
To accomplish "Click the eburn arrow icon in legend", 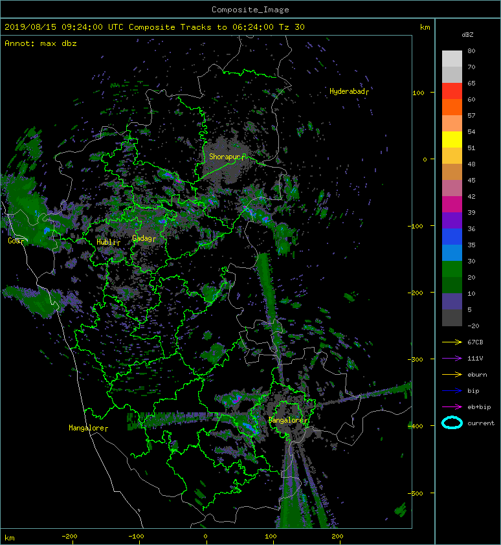I will click(x=452, y=375).
